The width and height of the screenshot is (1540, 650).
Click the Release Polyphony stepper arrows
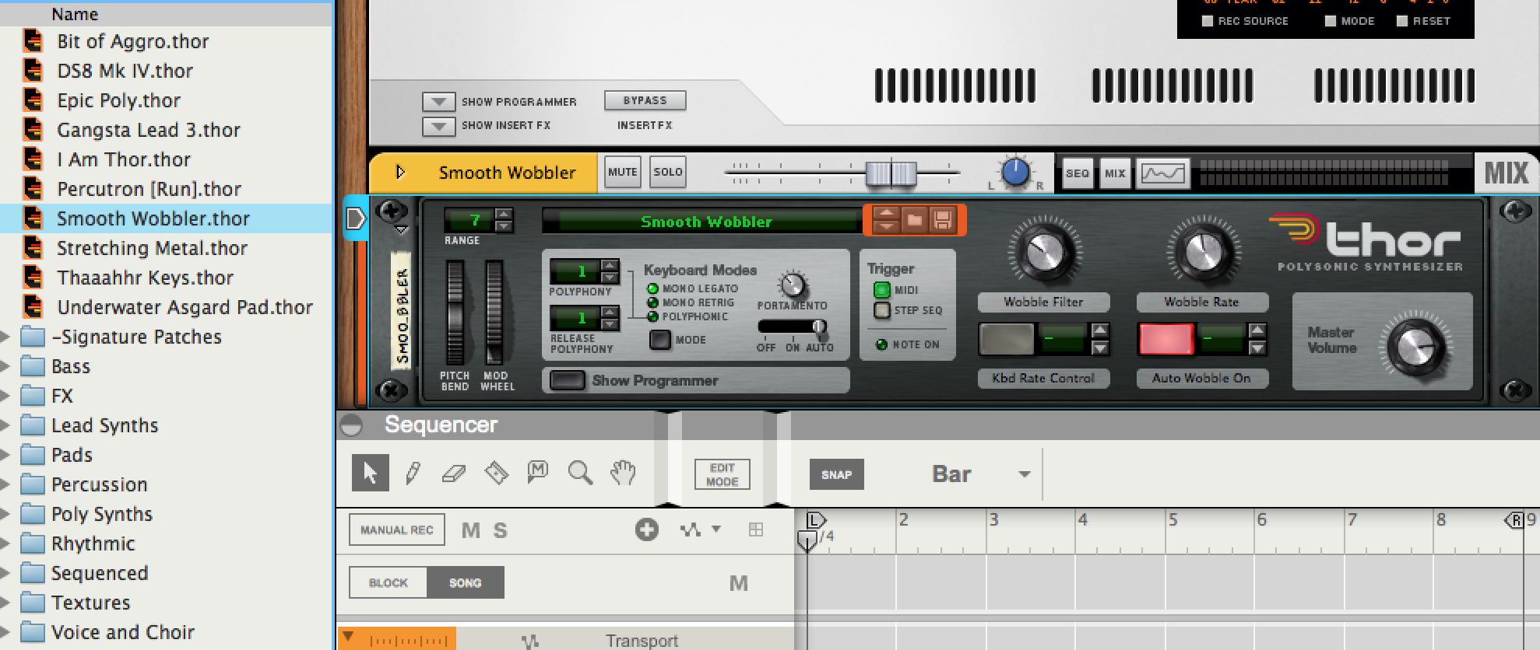[x=610, y=318]
